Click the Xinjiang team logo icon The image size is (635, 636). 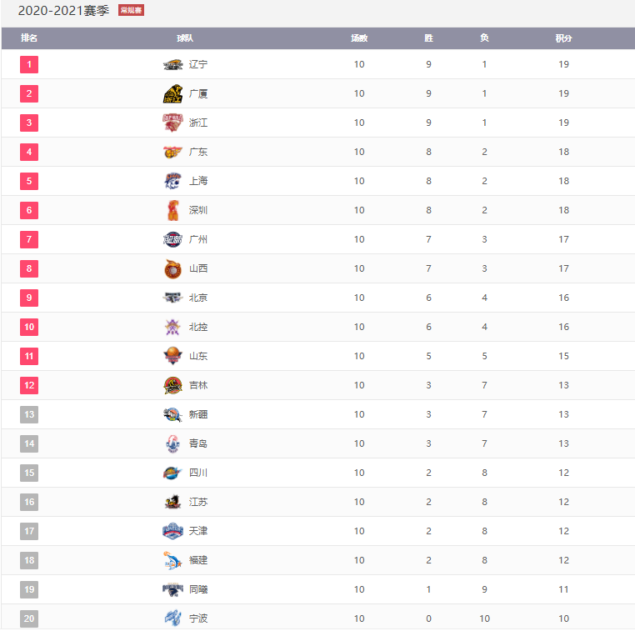(172, 414)
